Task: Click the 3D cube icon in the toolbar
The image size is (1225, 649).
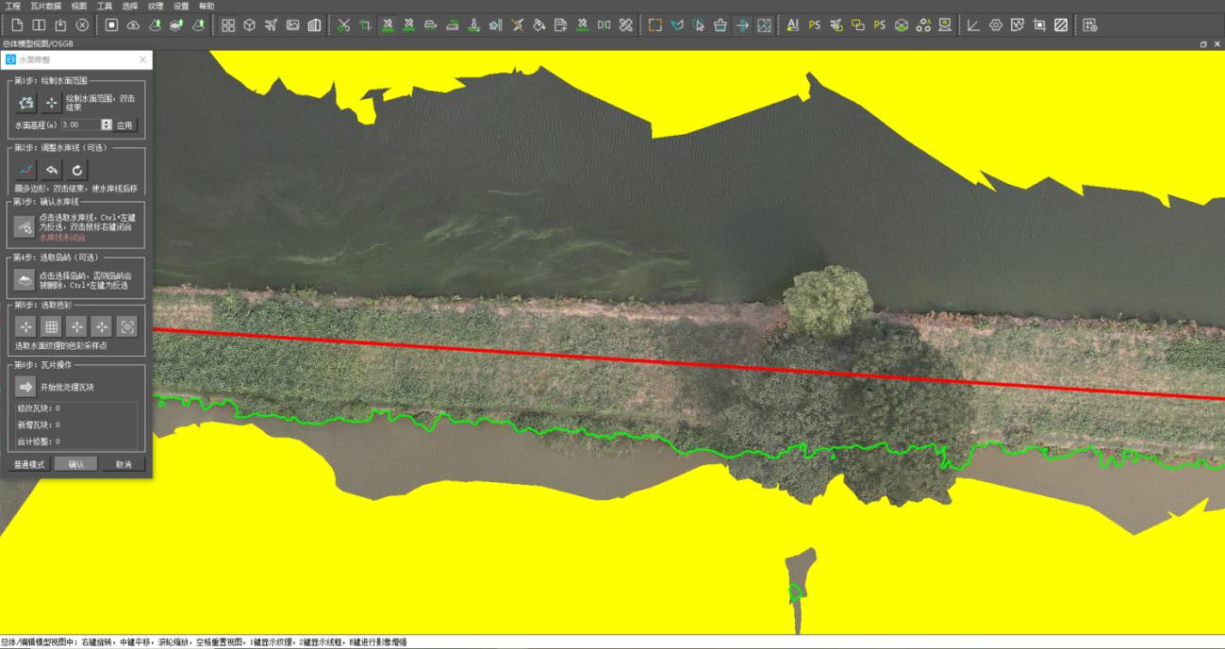Action: click(250, 25)
